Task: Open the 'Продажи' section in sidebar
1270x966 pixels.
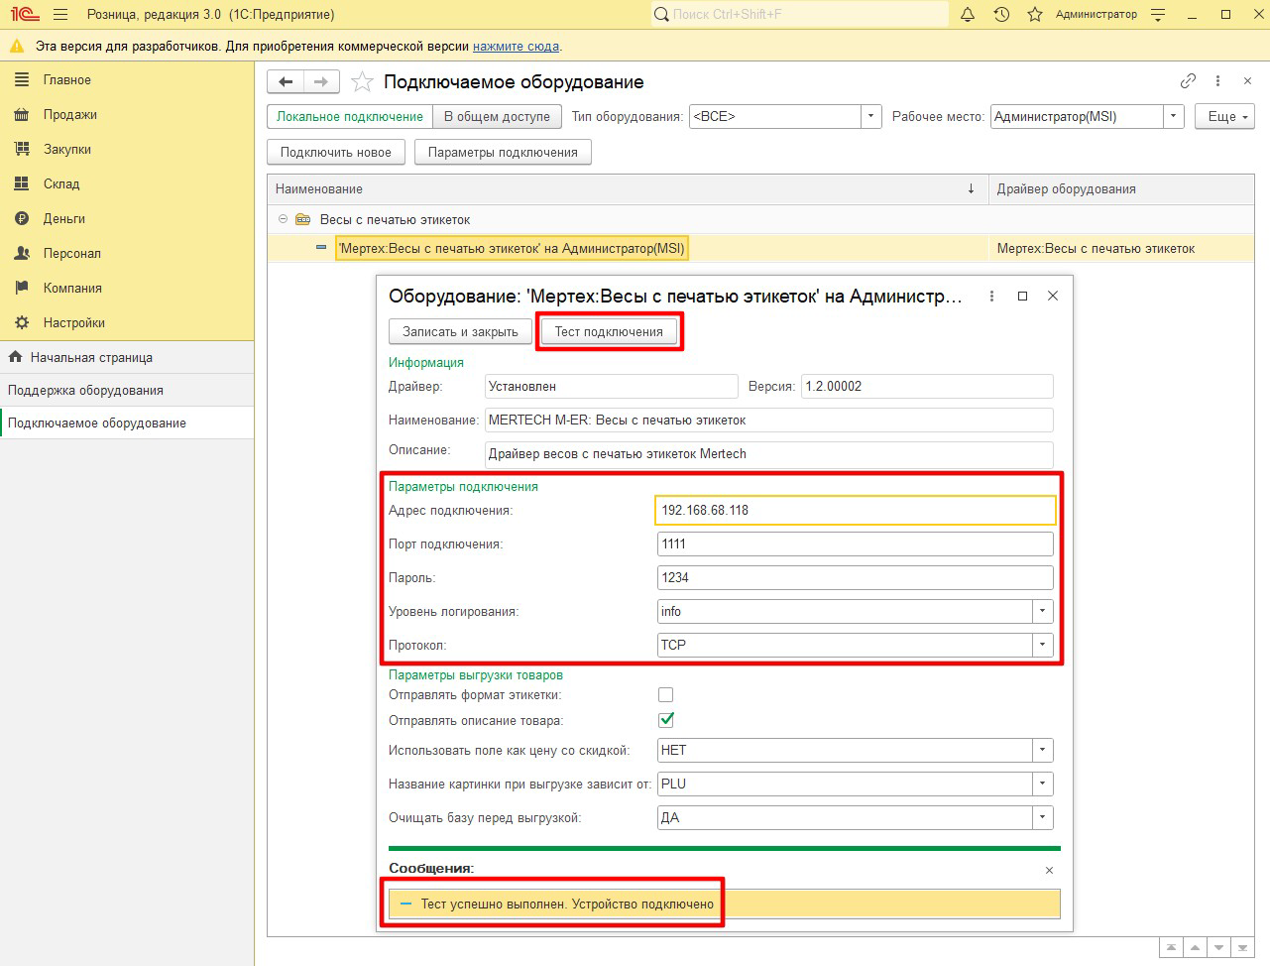Action: pos(69,115)
